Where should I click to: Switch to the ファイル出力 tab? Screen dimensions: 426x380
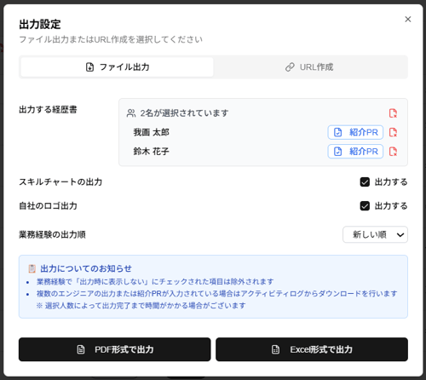click(117, 67)
